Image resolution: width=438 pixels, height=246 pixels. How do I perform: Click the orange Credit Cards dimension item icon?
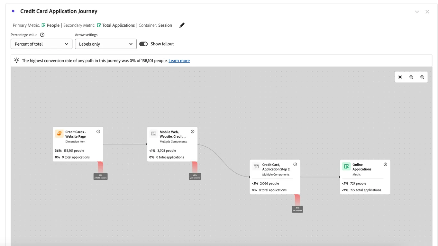coord(59,133)
